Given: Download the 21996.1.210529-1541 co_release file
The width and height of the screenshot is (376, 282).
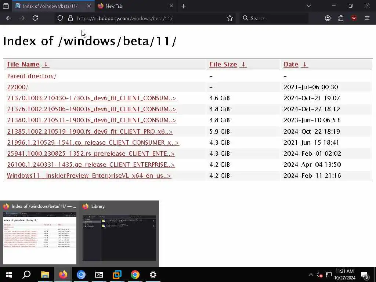Looking at the screenshot, I should 93,142.
